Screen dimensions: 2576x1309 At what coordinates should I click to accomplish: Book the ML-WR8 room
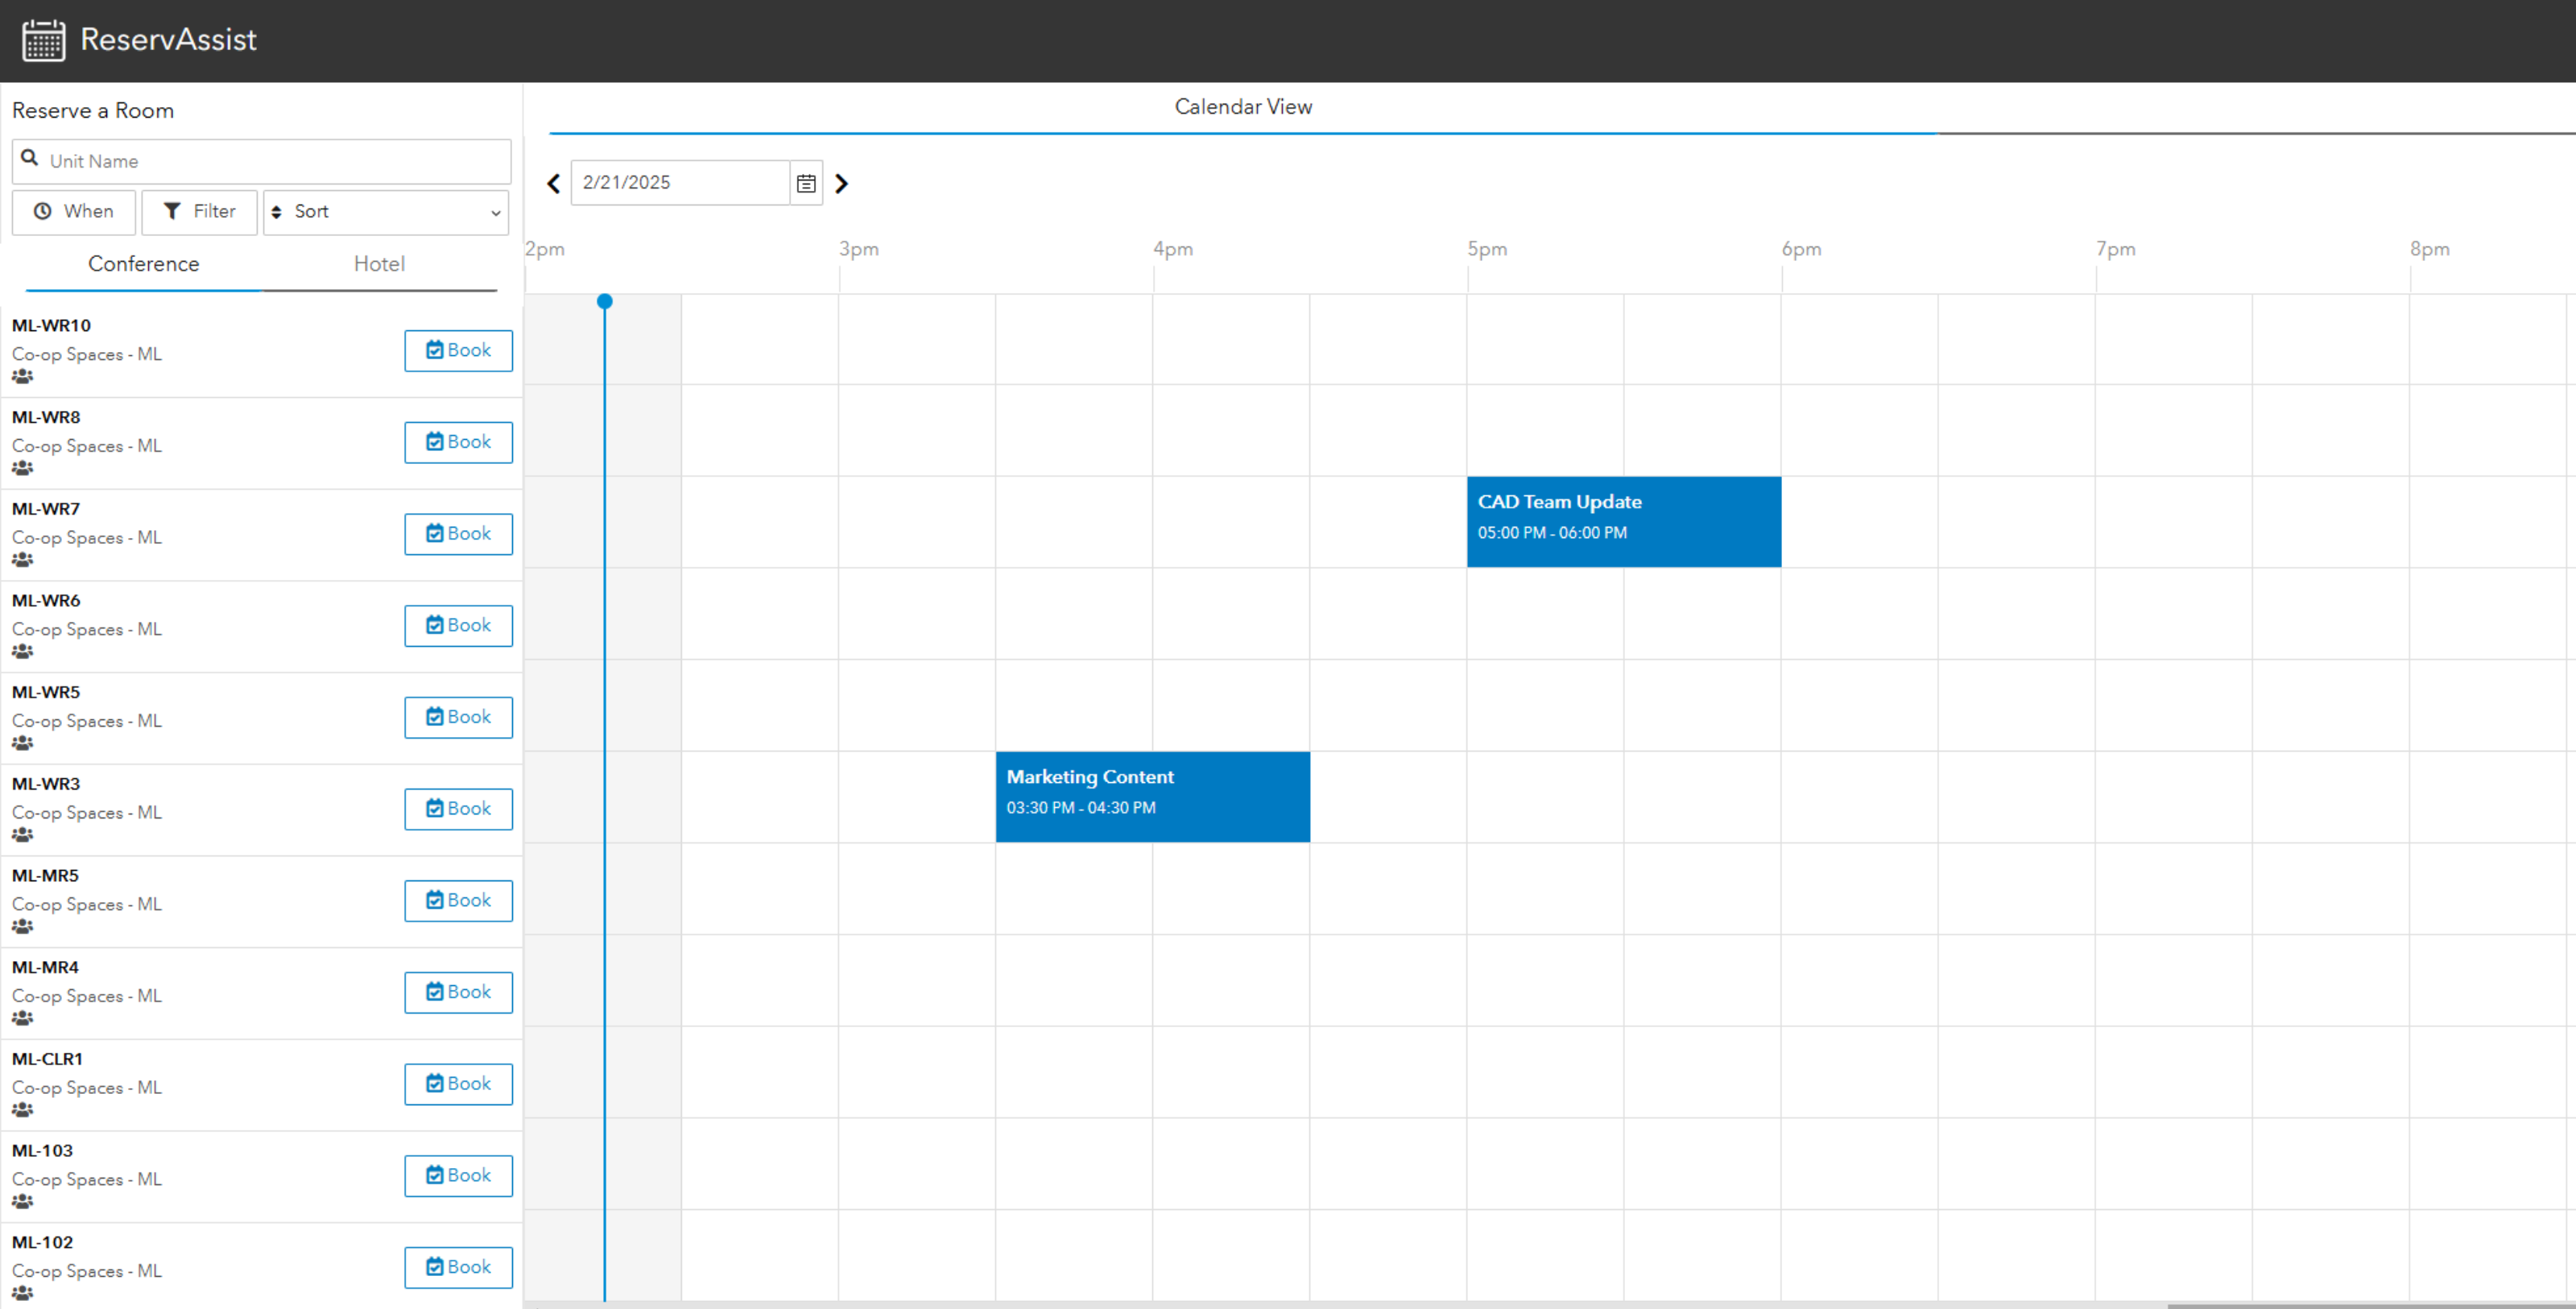pos(458,442)
